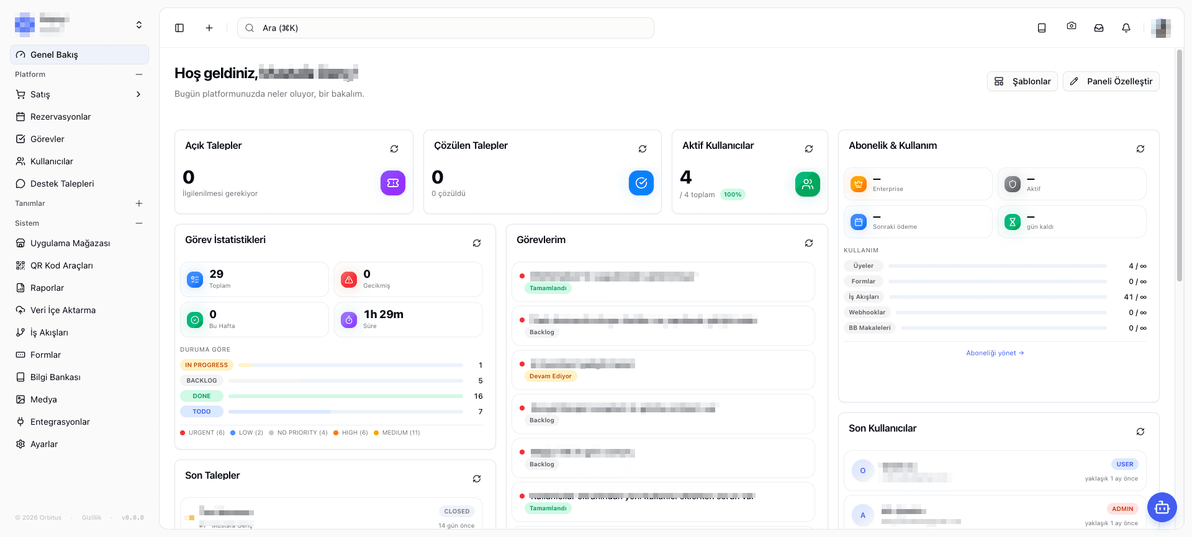Open Uygulama Mağazası in sidebar
Image resolution: width=1192 pixels, height=537 pixels.
(79, 243)
